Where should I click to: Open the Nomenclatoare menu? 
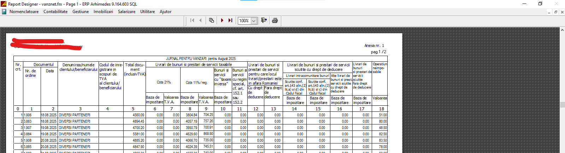click(x=24, y=12)
